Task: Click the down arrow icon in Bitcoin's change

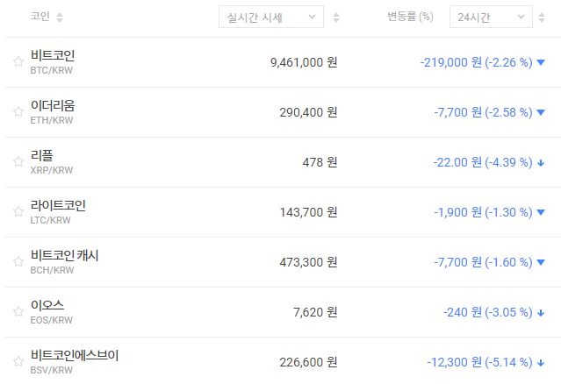Action: 541,63
